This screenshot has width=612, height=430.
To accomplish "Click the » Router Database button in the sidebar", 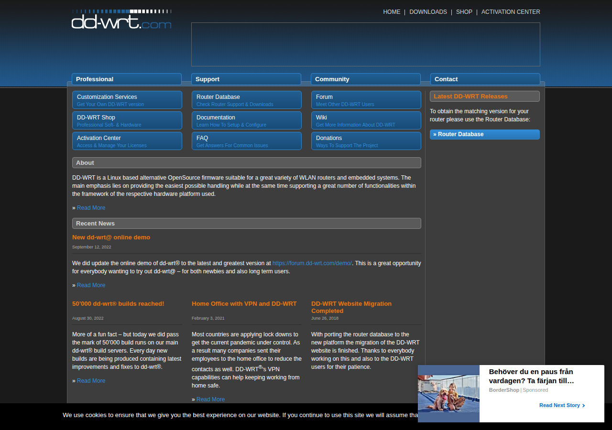I will (x=485, y=134).
